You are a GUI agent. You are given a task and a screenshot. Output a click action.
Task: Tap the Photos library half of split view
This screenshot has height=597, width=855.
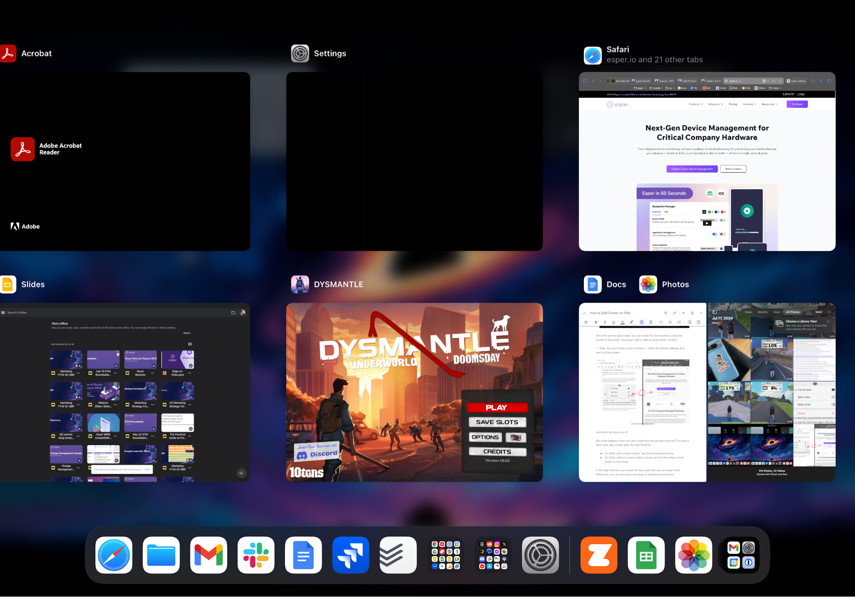pyautogui.click(x=771, y=392)
